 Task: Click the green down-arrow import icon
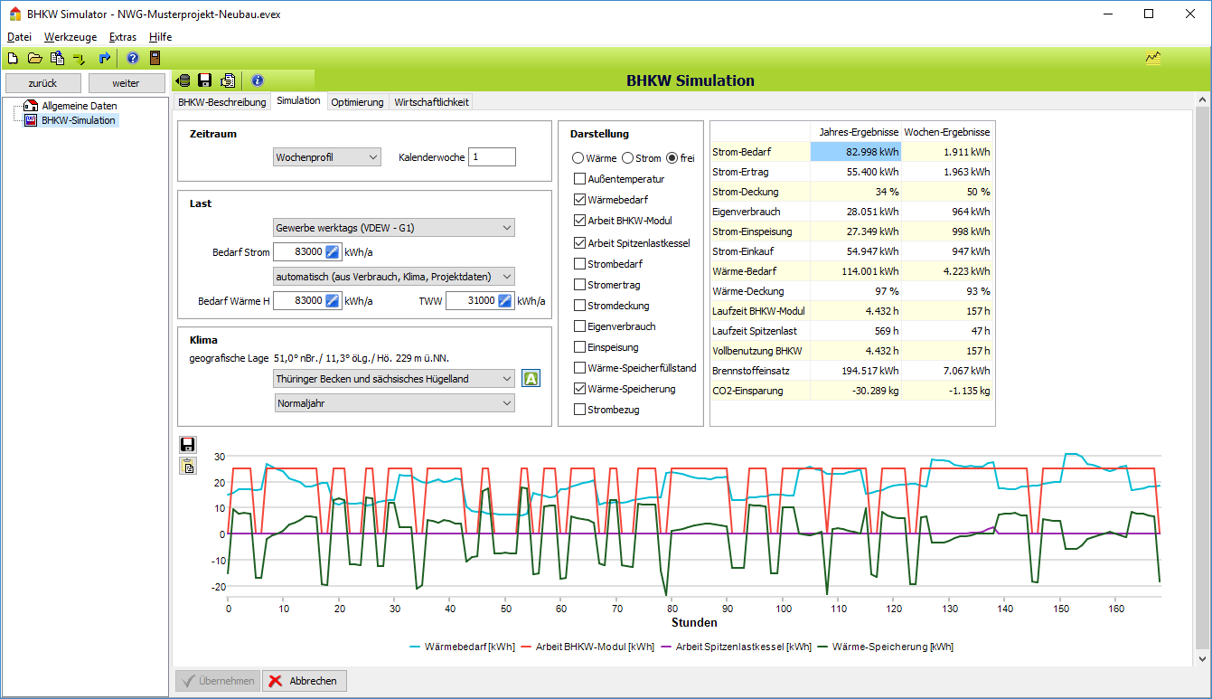pyautogui.click(x=79, y=59)
